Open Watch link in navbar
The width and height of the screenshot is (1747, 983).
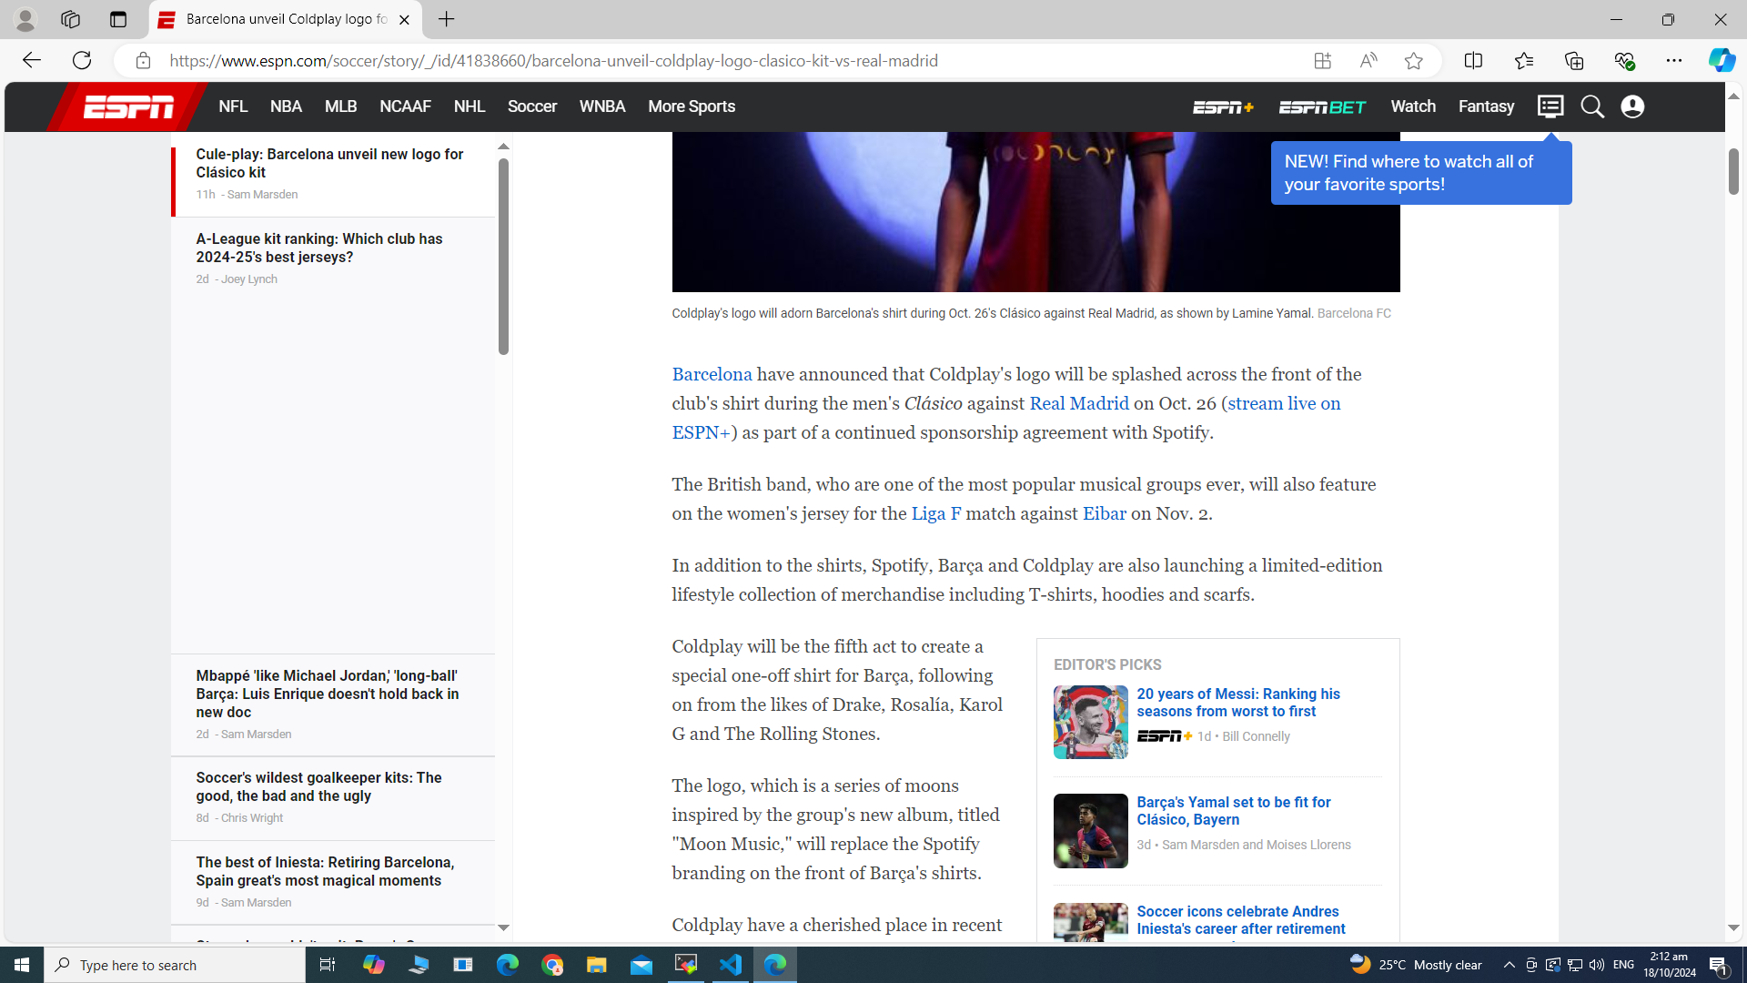click(1413, 106)
